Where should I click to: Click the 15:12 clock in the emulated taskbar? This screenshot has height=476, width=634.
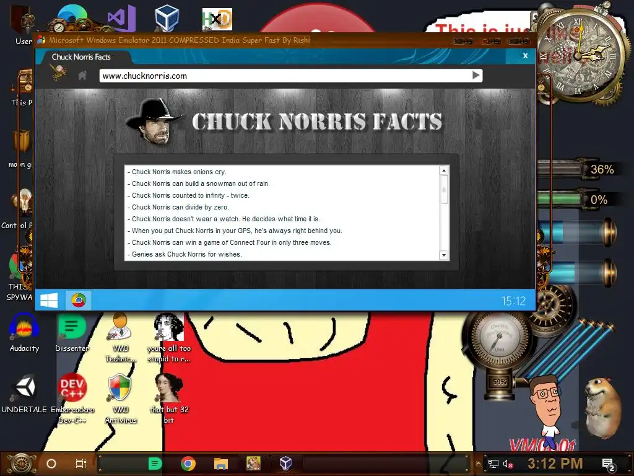tap(513, 301)
